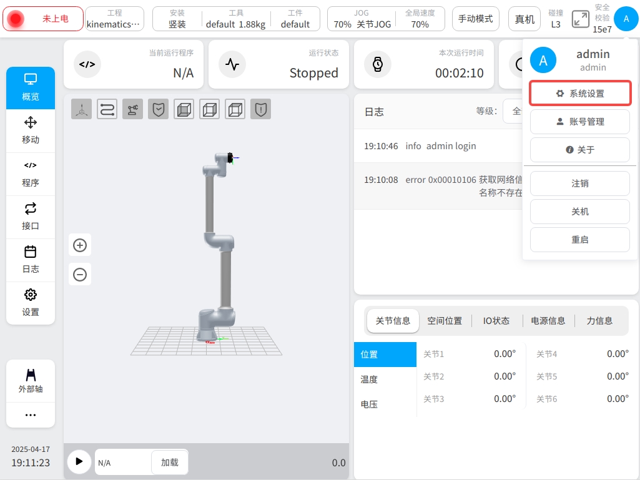Expand more sidebar options with the ellipsis

[31, 415]
